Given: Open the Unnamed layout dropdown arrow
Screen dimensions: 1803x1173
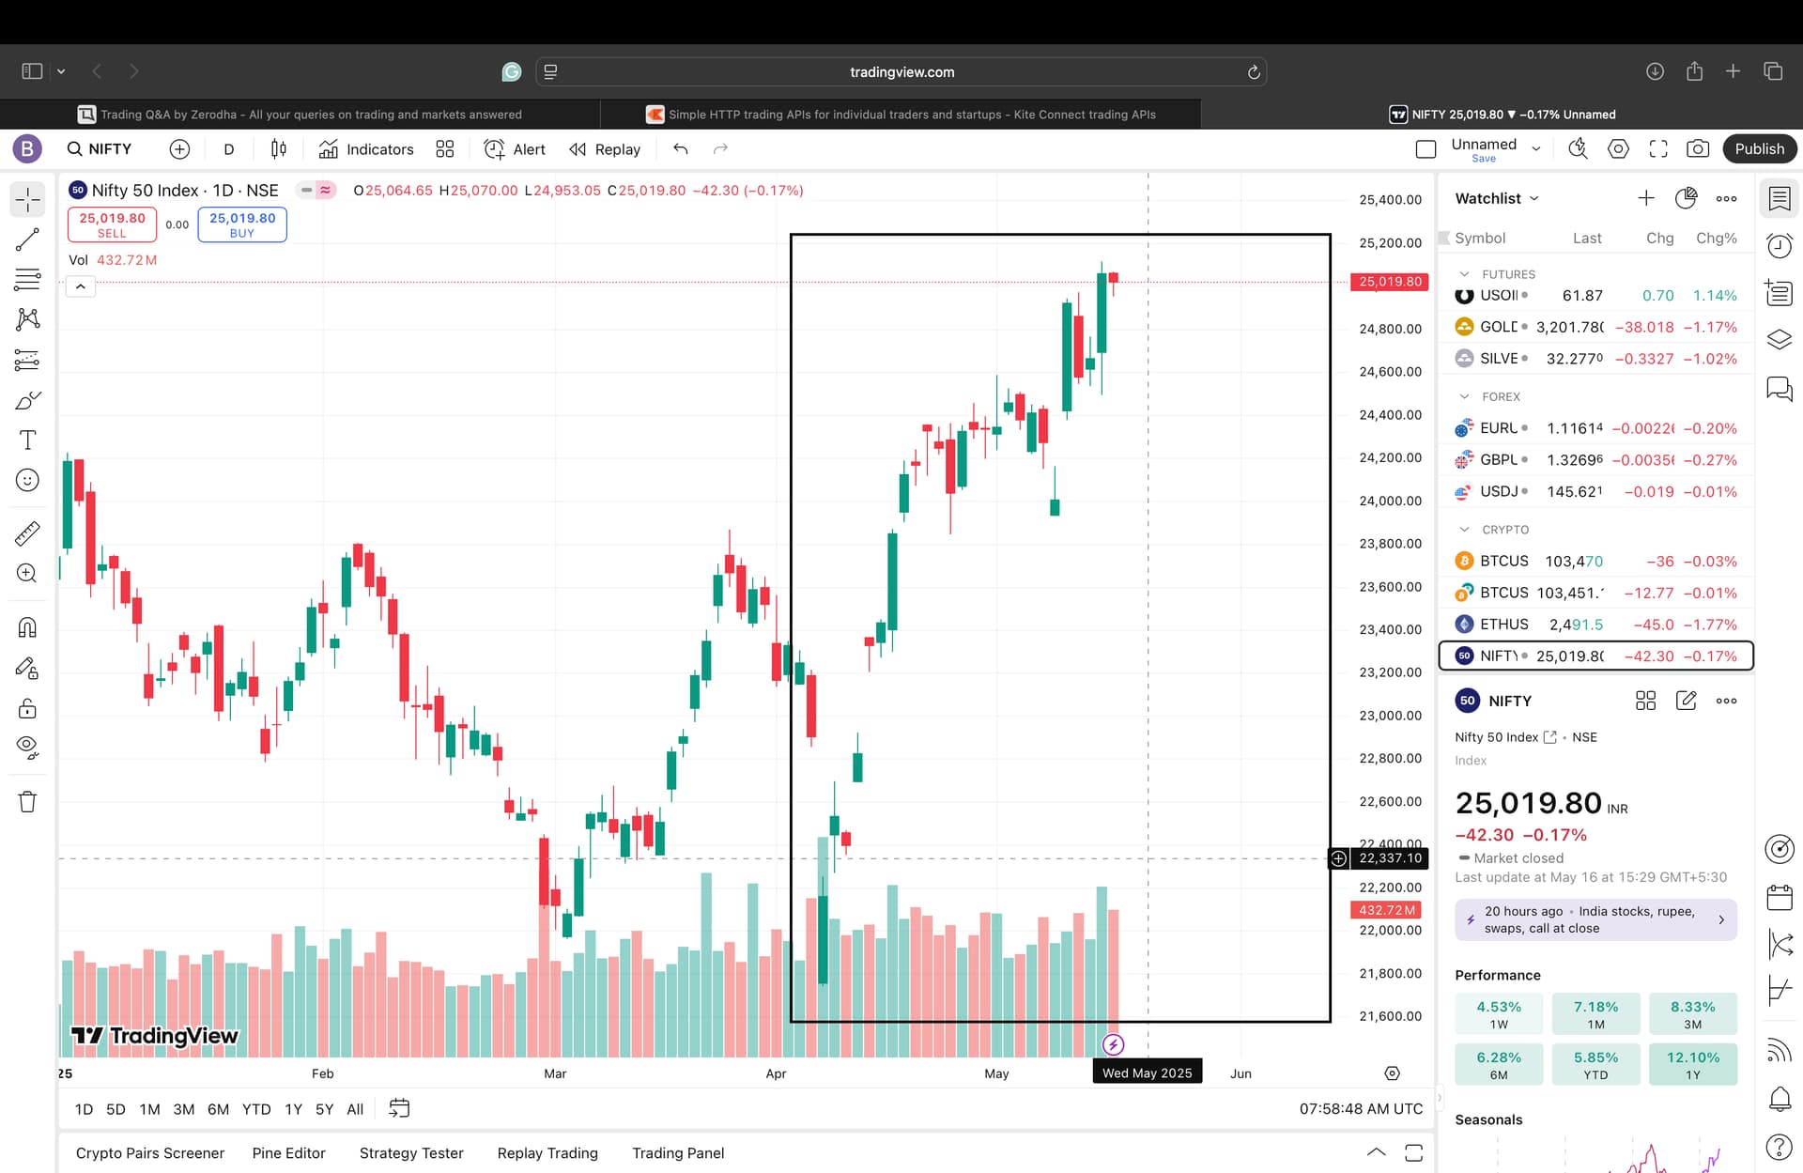Looking at the screenshot, I should (x=1536, y=149).
